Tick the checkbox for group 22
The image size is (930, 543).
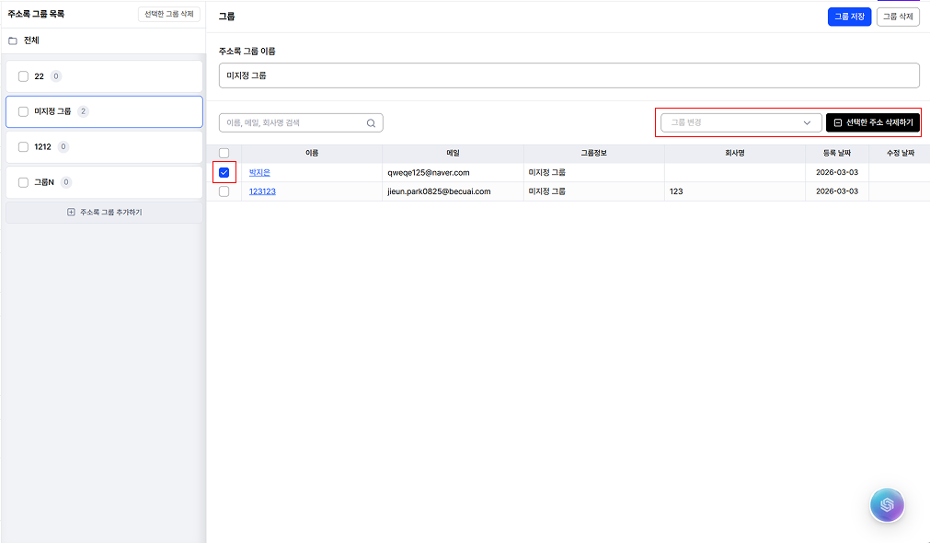pos(23,76)
